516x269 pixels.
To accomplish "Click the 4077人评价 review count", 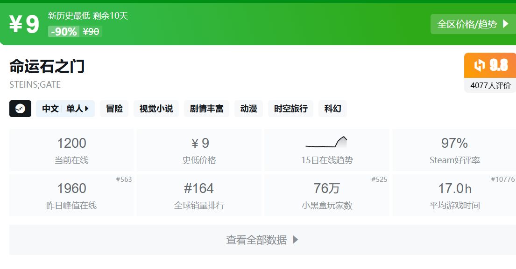I will 490,85.
